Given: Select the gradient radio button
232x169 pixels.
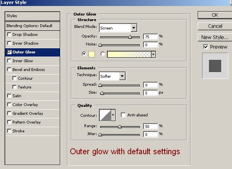Looking at the screenshot, I should [x=103, y=54].
